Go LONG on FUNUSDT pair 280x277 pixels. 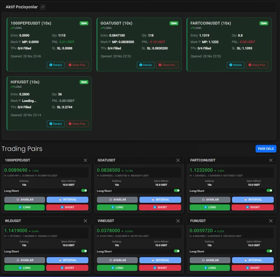(210, 268)
